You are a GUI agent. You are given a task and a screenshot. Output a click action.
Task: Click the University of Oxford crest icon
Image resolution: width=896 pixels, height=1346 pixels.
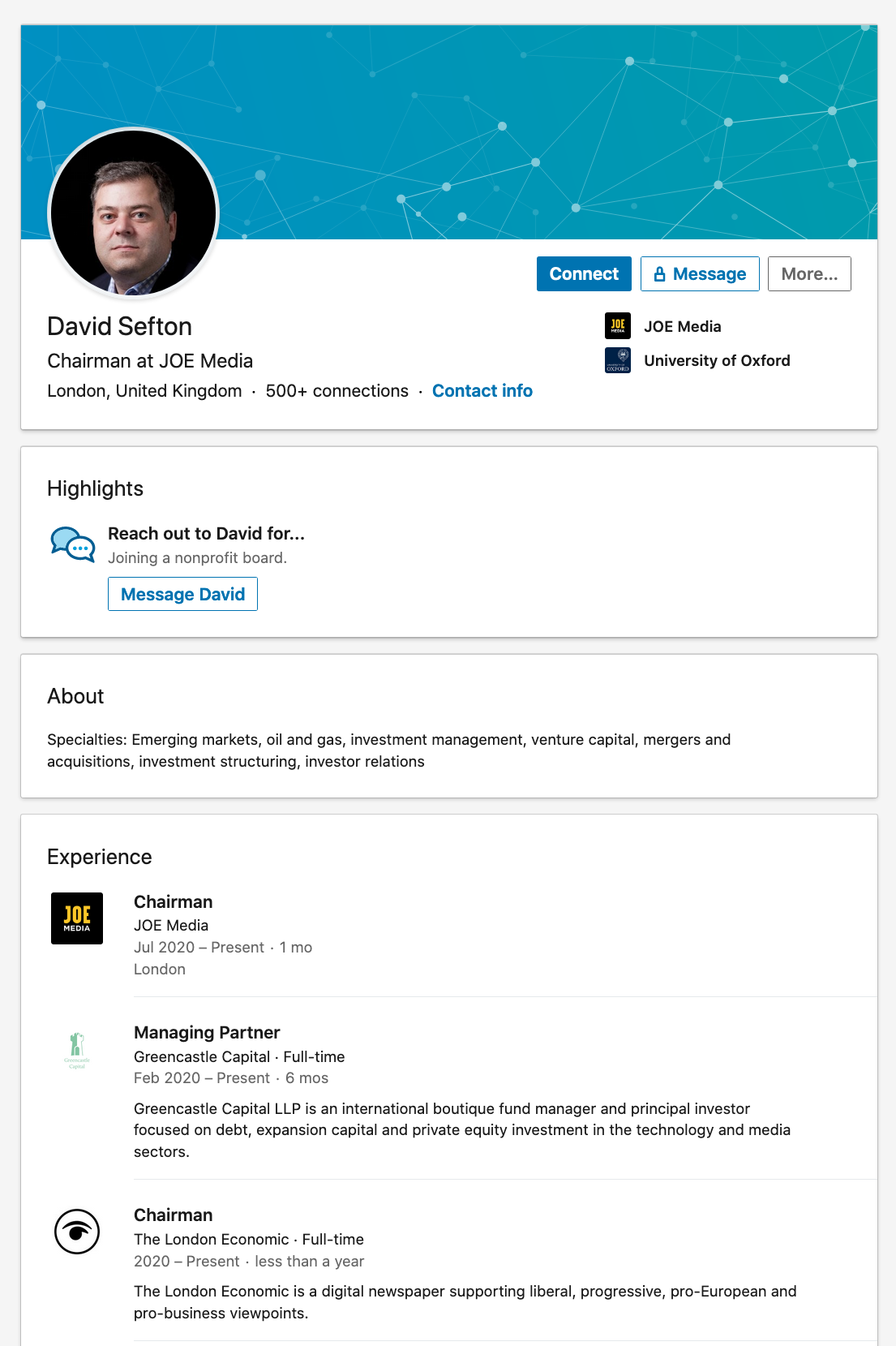(618, 360)
